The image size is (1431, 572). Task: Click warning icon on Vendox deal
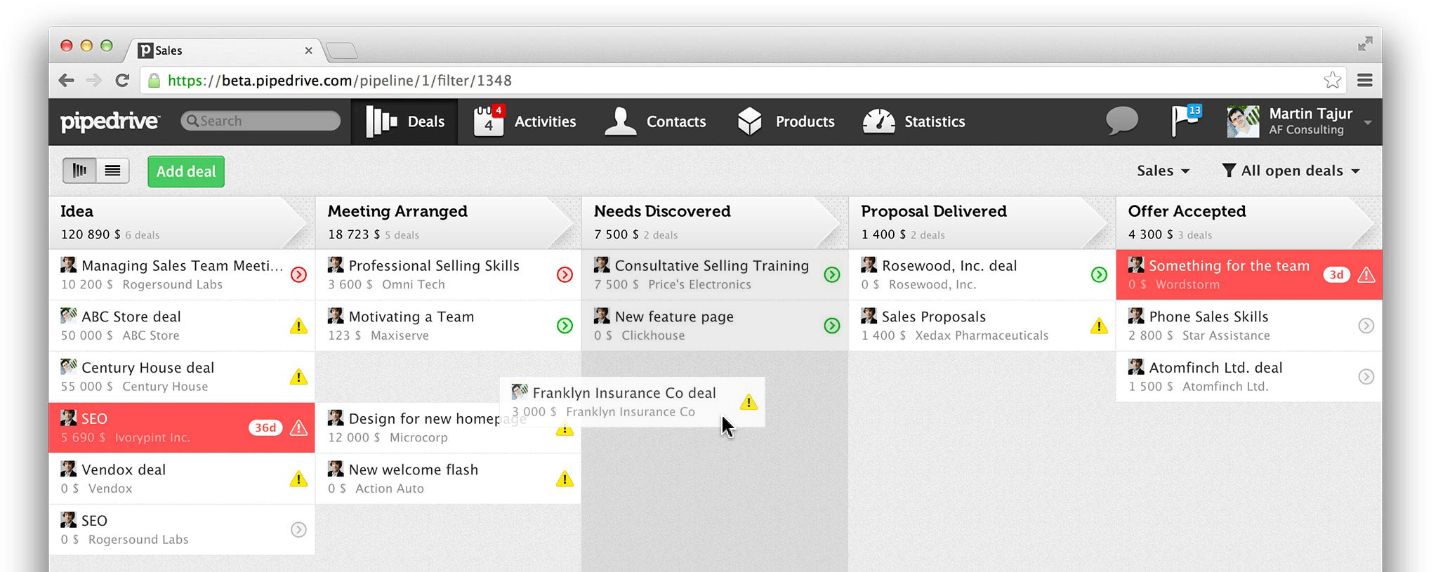click(x=298, y=479)
